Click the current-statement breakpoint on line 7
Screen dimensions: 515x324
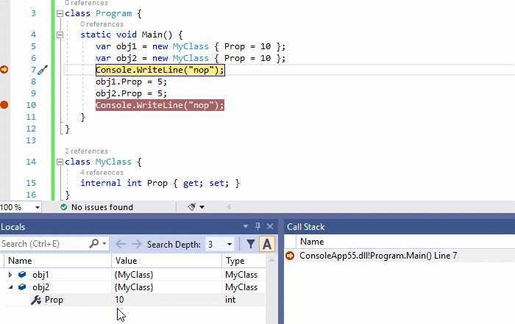[x=4, y=70]
